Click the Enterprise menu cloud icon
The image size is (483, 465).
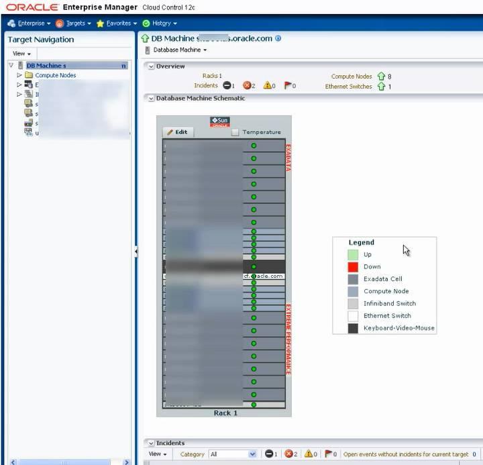pyautogui.click(x=11, y=23)
